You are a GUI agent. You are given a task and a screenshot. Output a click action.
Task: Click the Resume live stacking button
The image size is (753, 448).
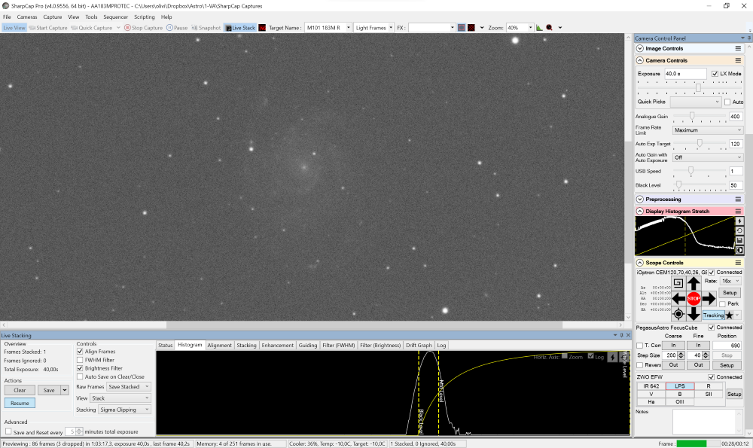tap(20, 403)
